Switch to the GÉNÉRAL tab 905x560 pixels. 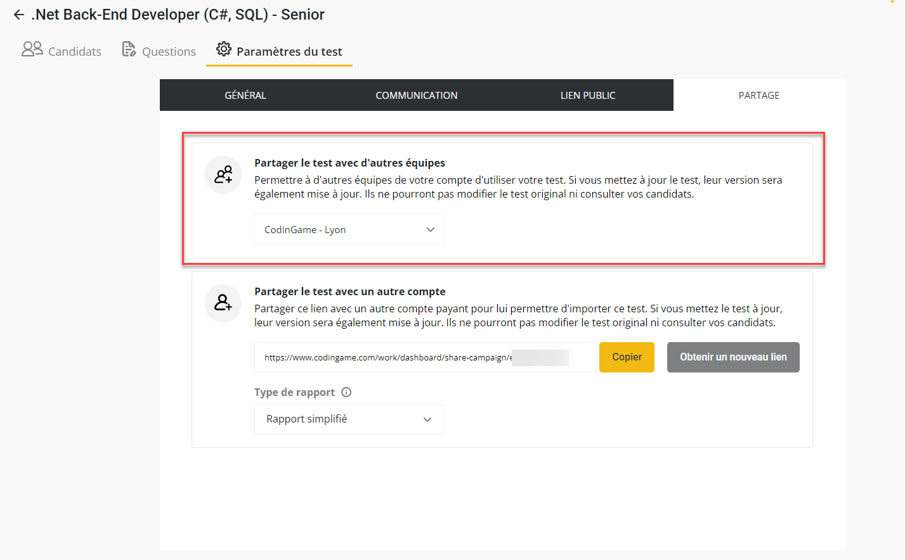[x=245, y=95]
